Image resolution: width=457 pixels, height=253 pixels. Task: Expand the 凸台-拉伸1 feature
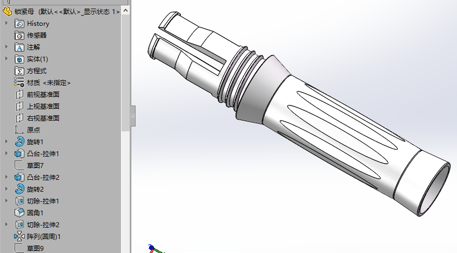pyautogui.click(x=6, y=153)
